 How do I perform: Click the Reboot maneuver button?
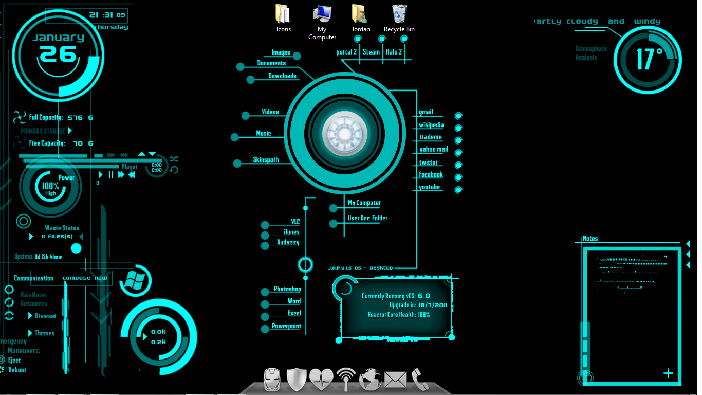[17, 370]
